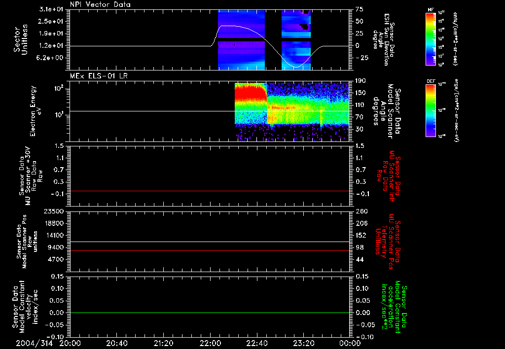
Task: Click the red line in MU Scanner +30V plot
Action: click(x=210, y=191)
